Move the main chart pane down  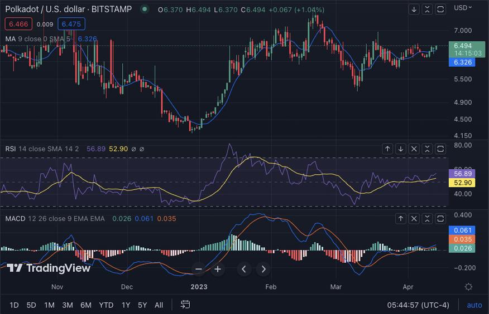tap(414, 9)
